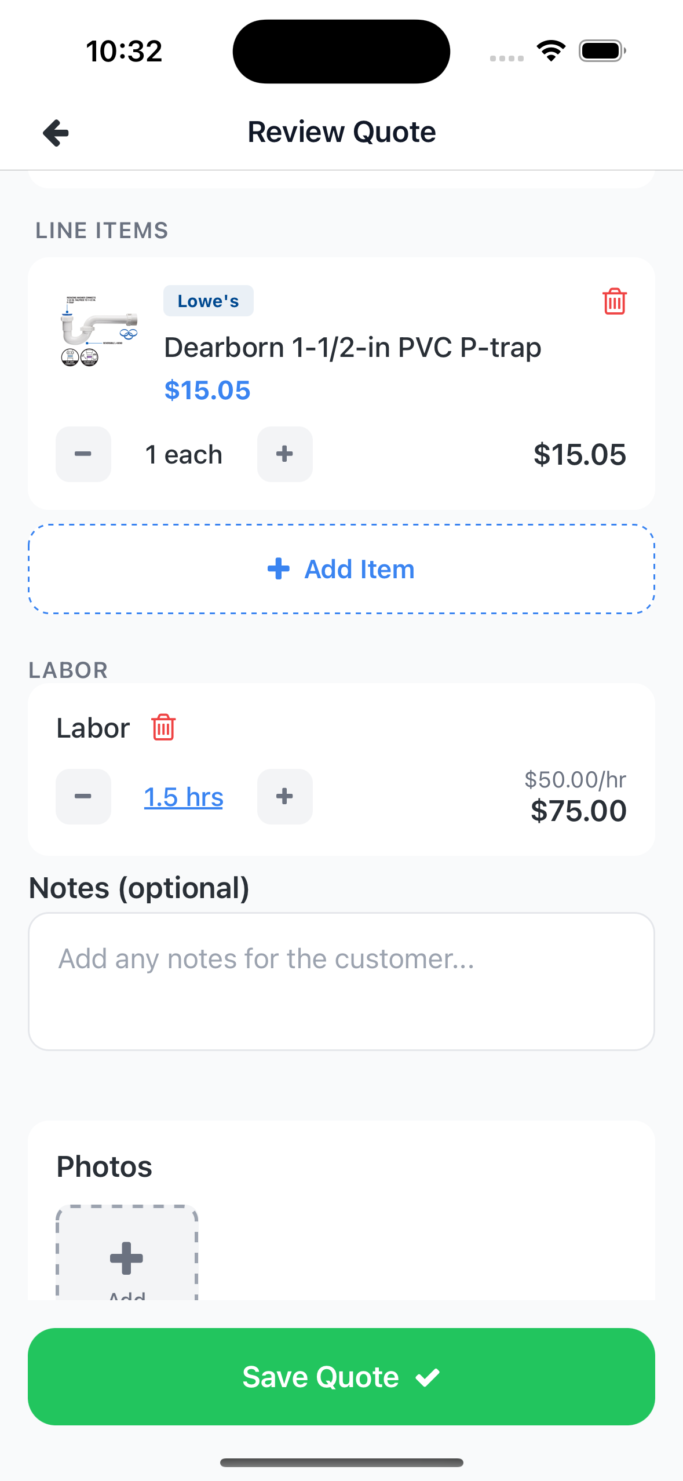
Task: Open the P-trap product thumbnail
Action: pos(98,331)
